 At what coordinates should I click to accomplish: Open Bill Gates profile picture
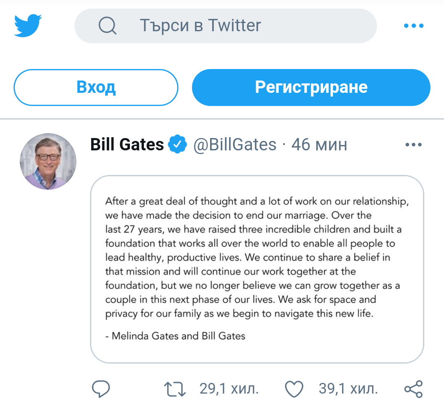pyautogui.click(x=48, y=161)
